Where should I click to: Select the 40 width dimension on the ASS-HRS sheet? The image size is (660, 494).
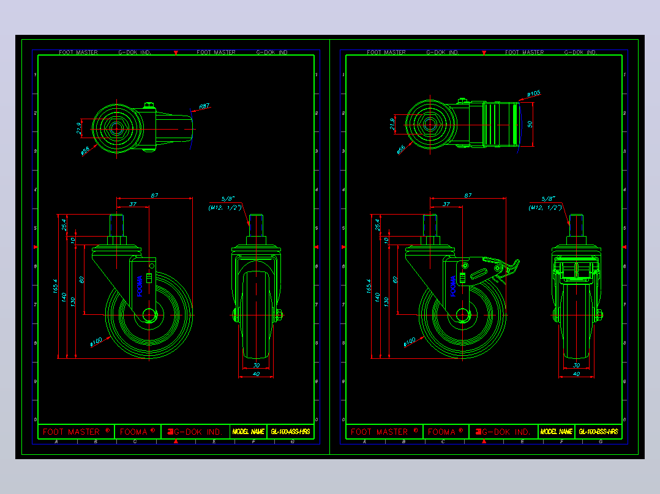[257, 374]
